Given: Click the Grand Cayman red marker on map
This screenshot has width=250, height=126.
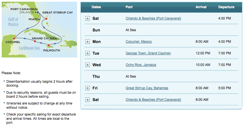Looking at the screenshot, I should click(35, 41).
